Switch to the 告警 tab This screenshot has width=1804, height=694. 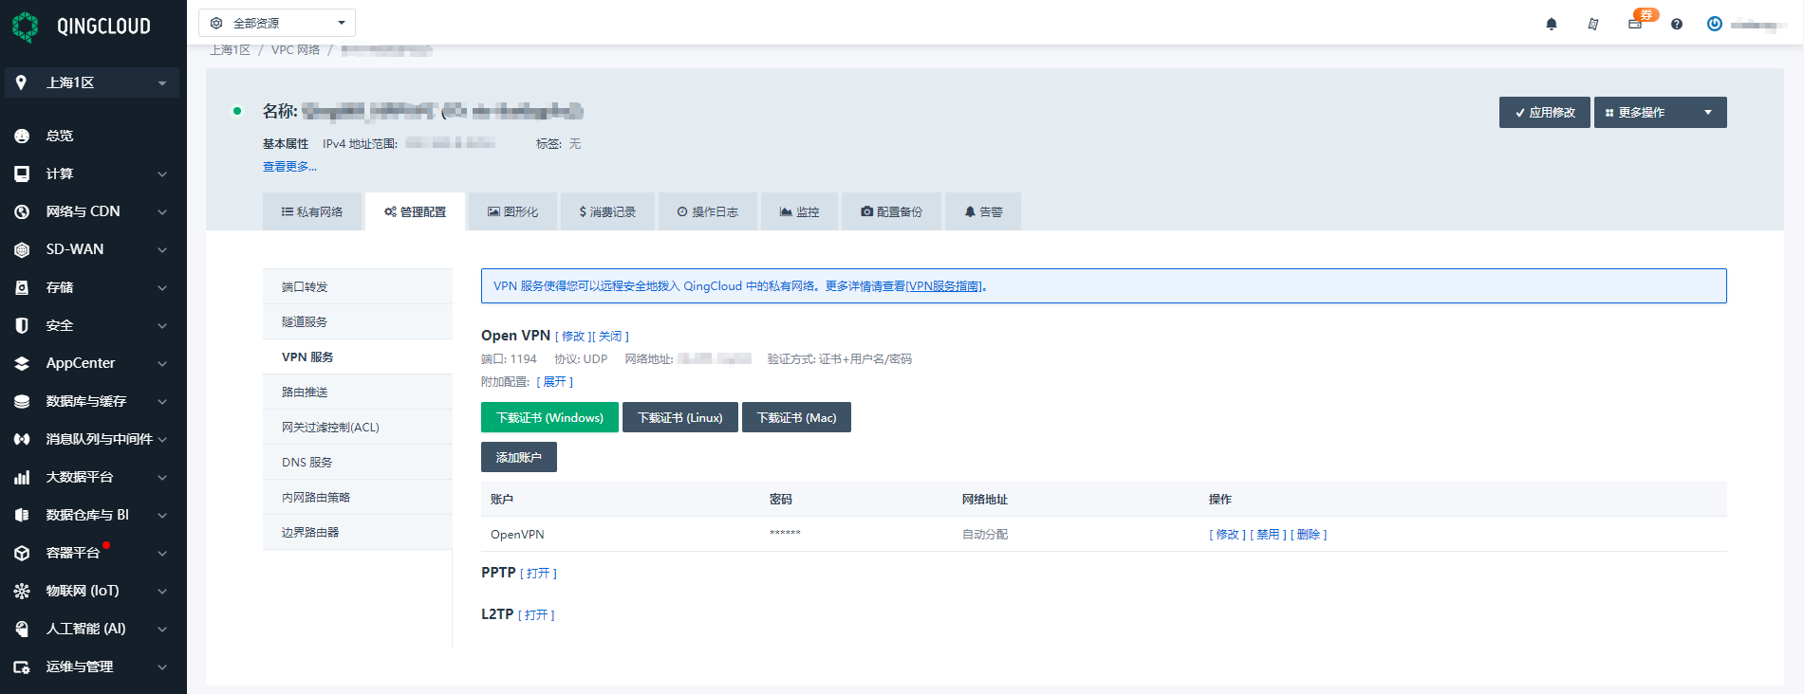point(983,211)
